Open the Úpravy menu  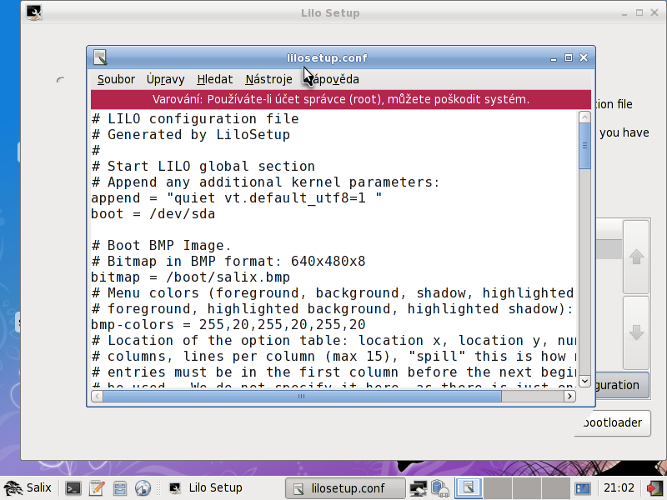pos(165,79)
